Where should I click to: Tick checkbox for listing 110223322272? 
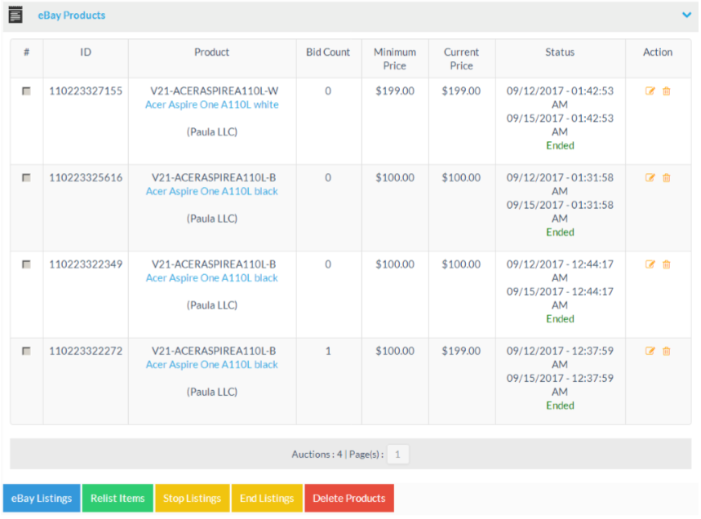click(26, 351)
